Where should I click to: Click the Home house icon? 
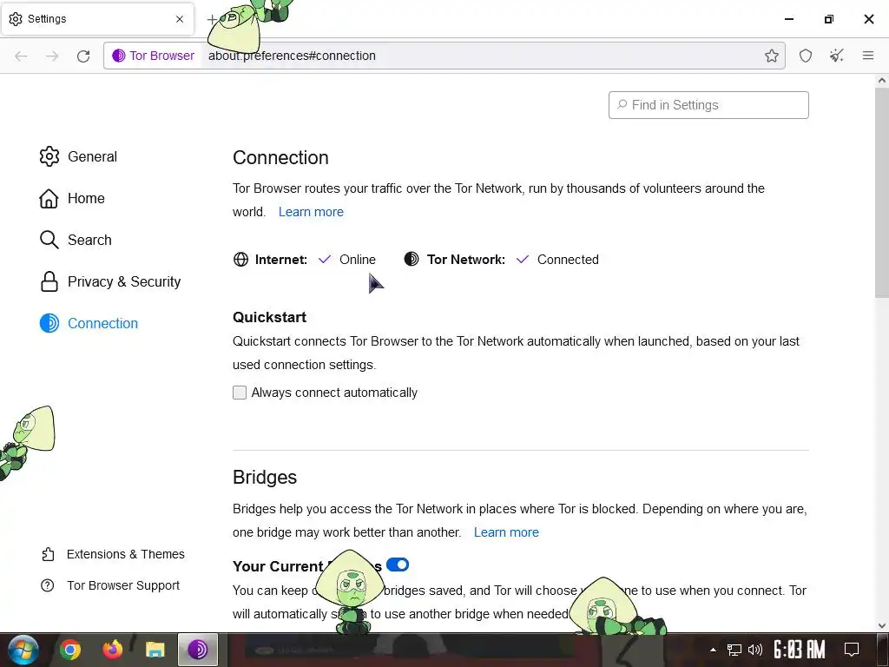click(49, 199)
